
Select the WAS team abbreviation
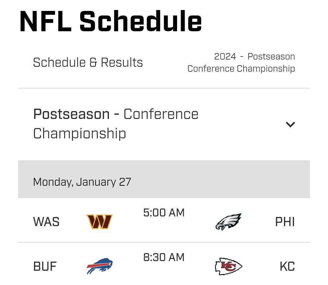coord(46,222)
